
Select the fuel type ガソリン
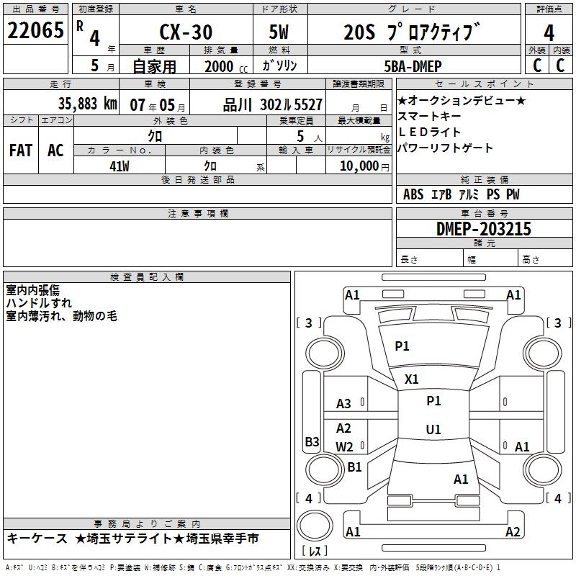[x=279, y=66]
